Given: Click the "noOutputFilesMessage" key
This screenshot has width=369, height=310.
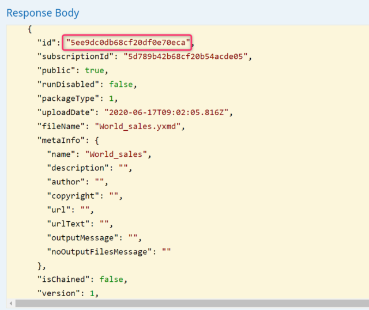Looking at the screenshot, I should [99, 252].
